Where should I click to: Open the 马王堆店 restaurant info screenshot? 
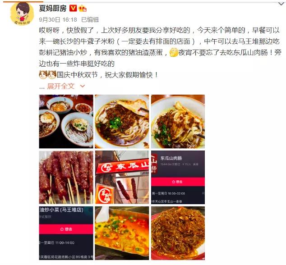pyautogui.click(x=66, y=233)
